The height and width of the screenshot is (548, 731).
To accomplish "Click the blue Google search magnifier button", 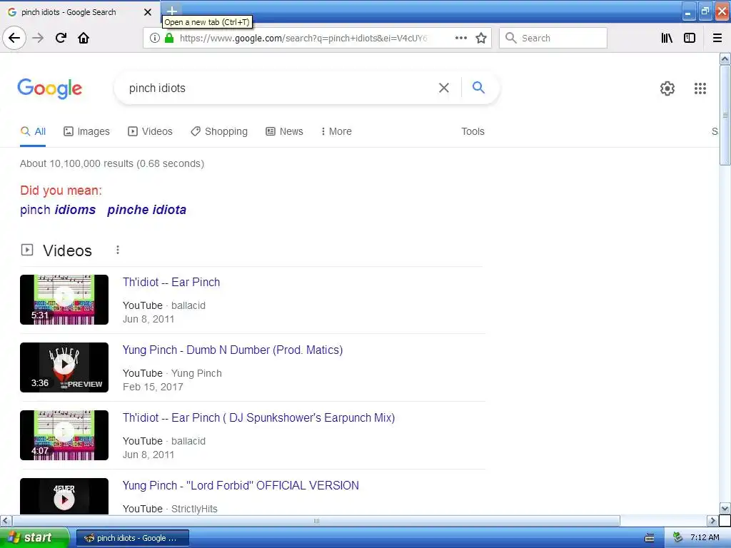I will (478, 87).
